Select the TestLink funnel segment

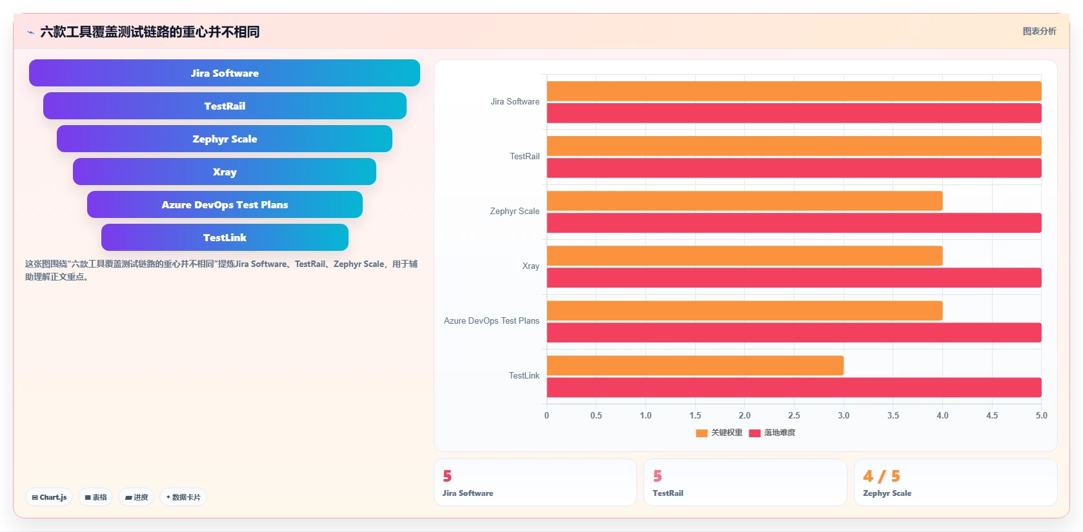(x=225, y=237)
